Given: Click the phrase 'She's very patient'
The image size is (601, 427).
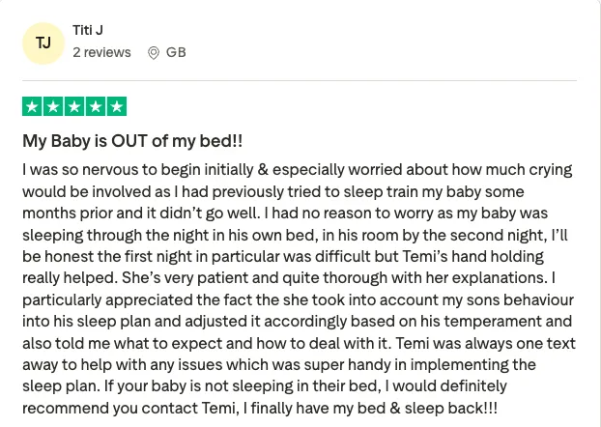Looking at the screenshot, I should point(185,278).
